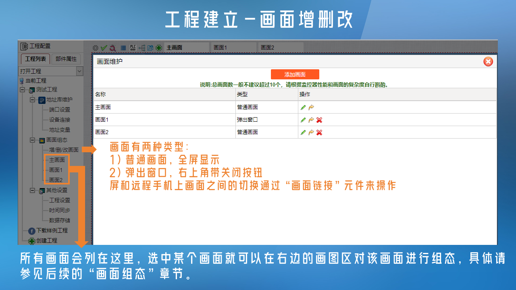The height and width of the screenshot is (290, 516).
Task: Click the pencil edit icon for 画面1
Action: tap(303, 120)
